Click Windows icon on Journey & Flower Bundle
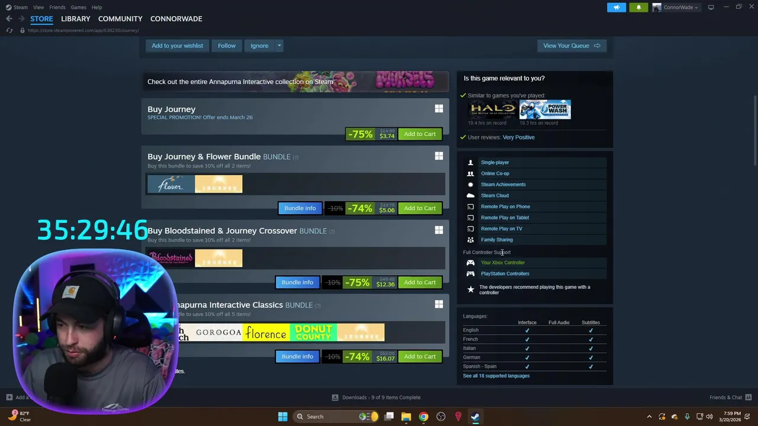758x426 pixels. (x=439, y=156)
